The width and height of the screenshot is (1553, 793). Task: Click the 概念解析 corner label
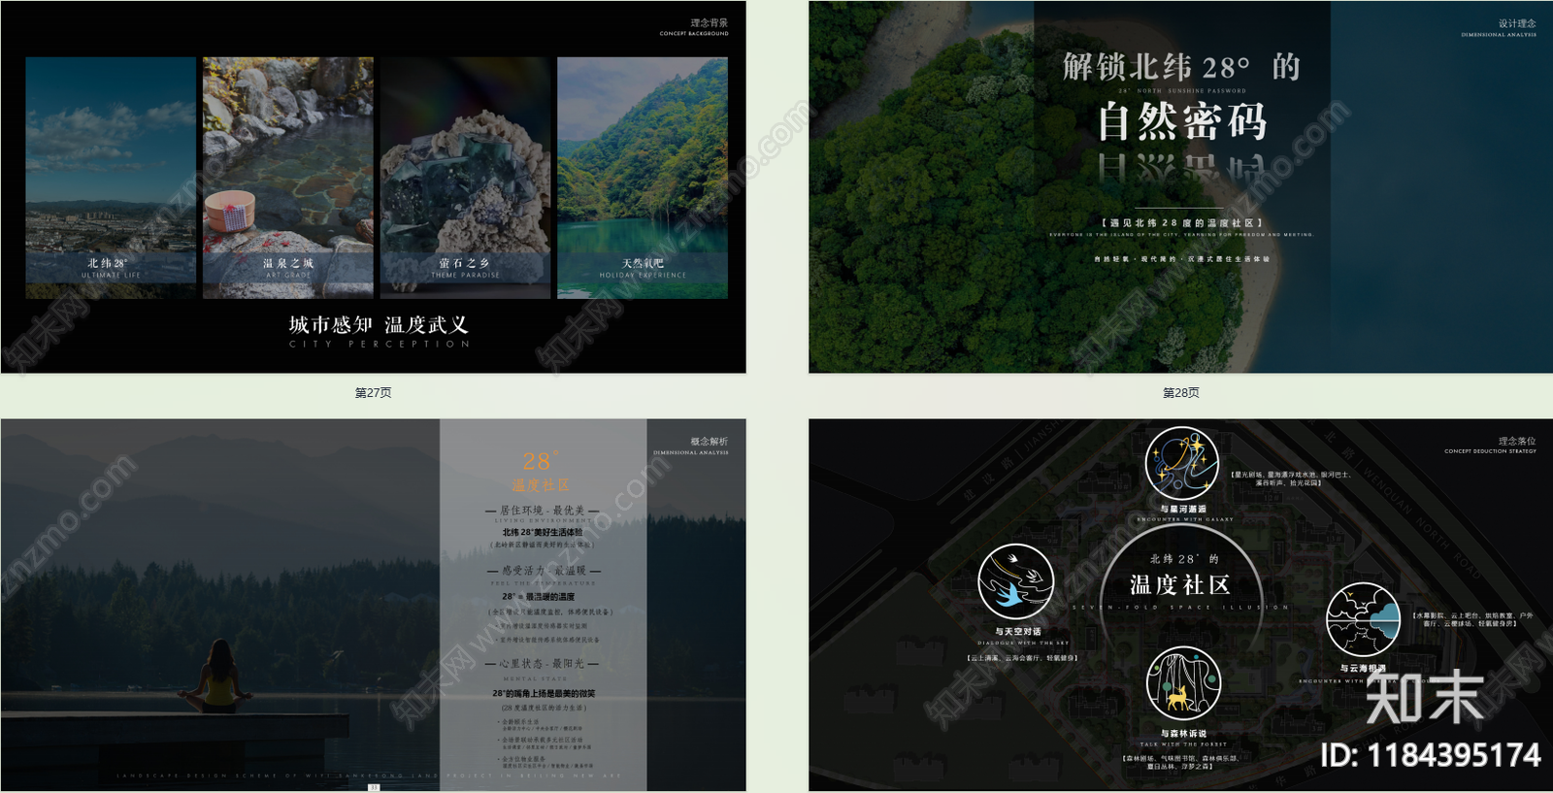[709, 442]
